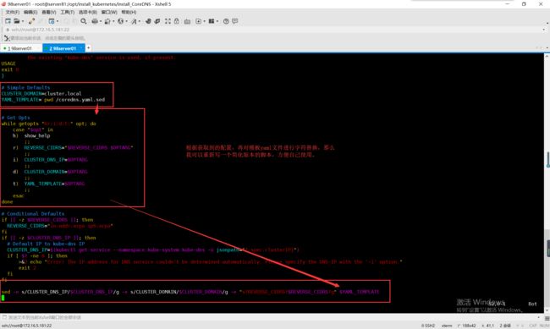Click the scroll down arrow of terminal
The height and width of the screenshot is (329, 550).
click(547, 310)
